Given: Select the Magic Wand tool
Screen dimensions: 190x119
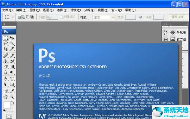Looking at the screenshot, I should click(12, 43).
